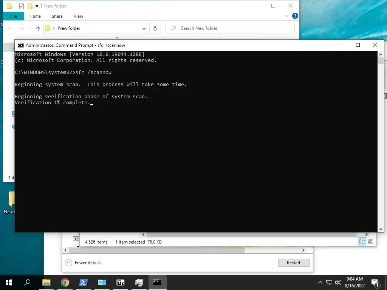The image size is (387, 290).
Task: Click Task Manager scrollbar left arrow
Action: click(65, 250)
